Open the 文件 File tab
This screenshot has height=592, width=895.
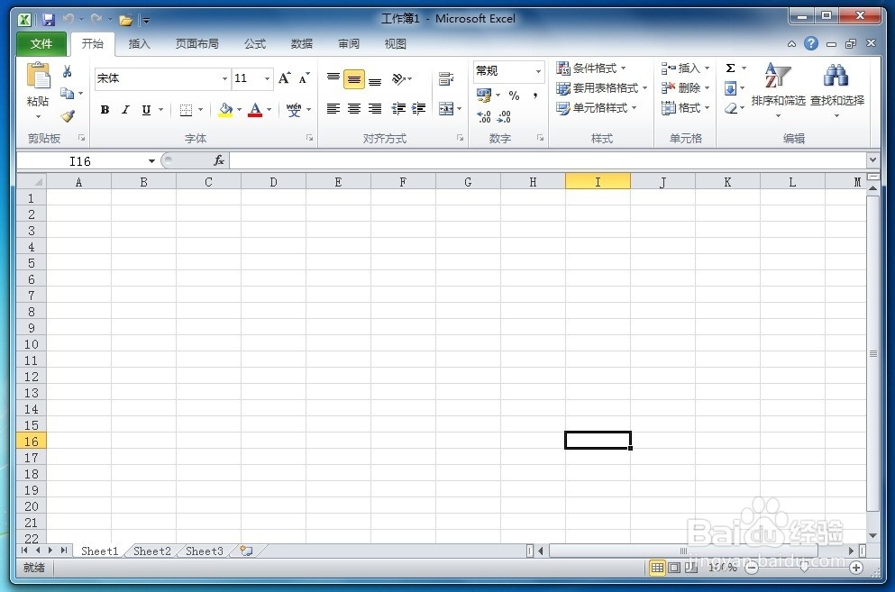point(41,44)
